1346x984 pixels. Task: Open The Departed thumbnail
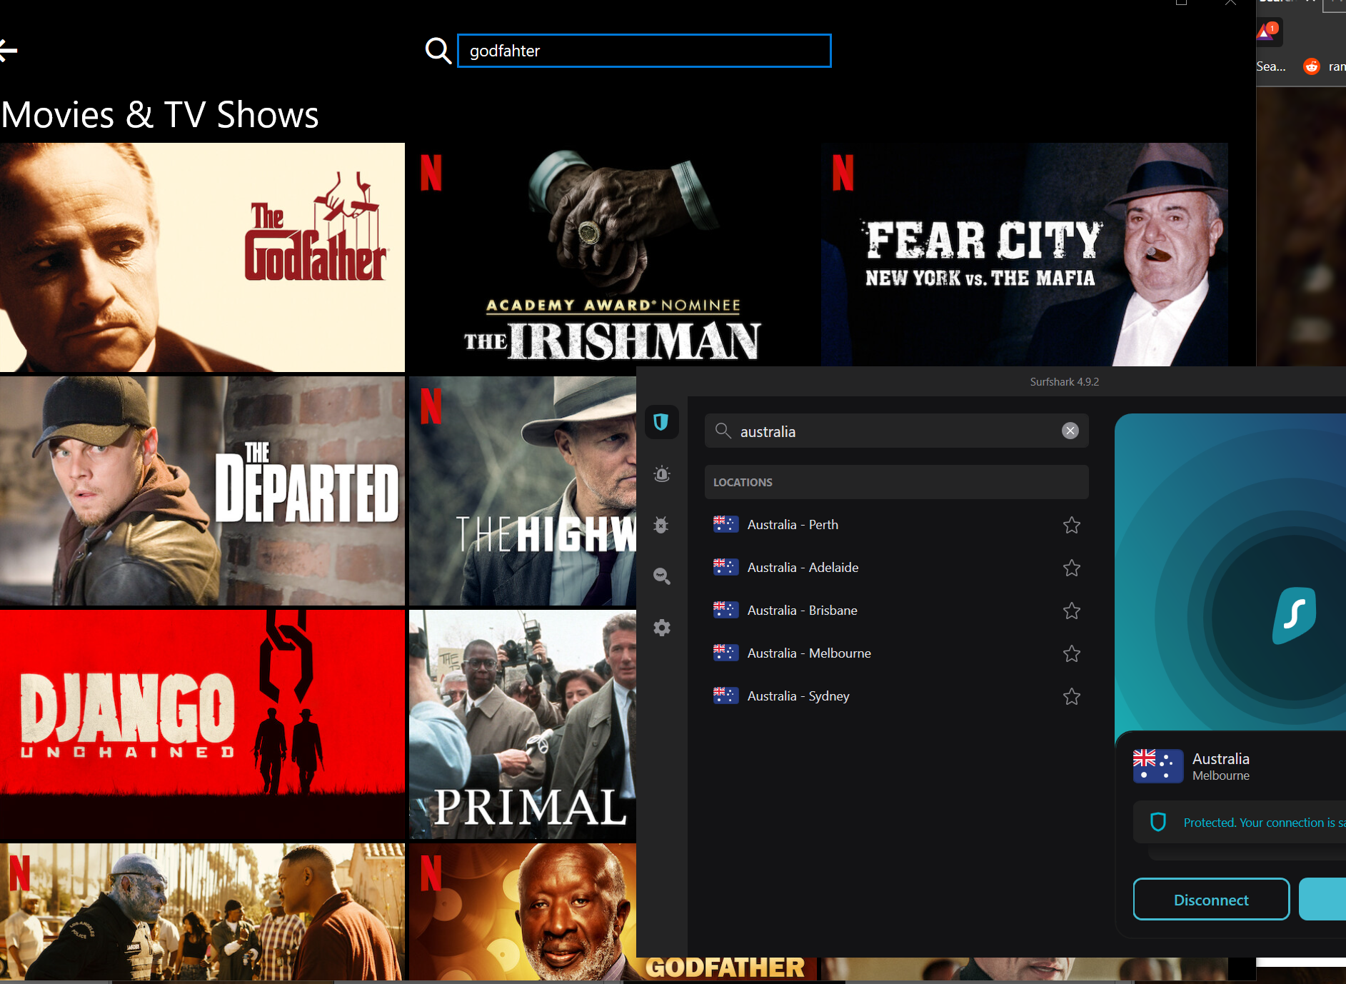[x=202, y=491]
